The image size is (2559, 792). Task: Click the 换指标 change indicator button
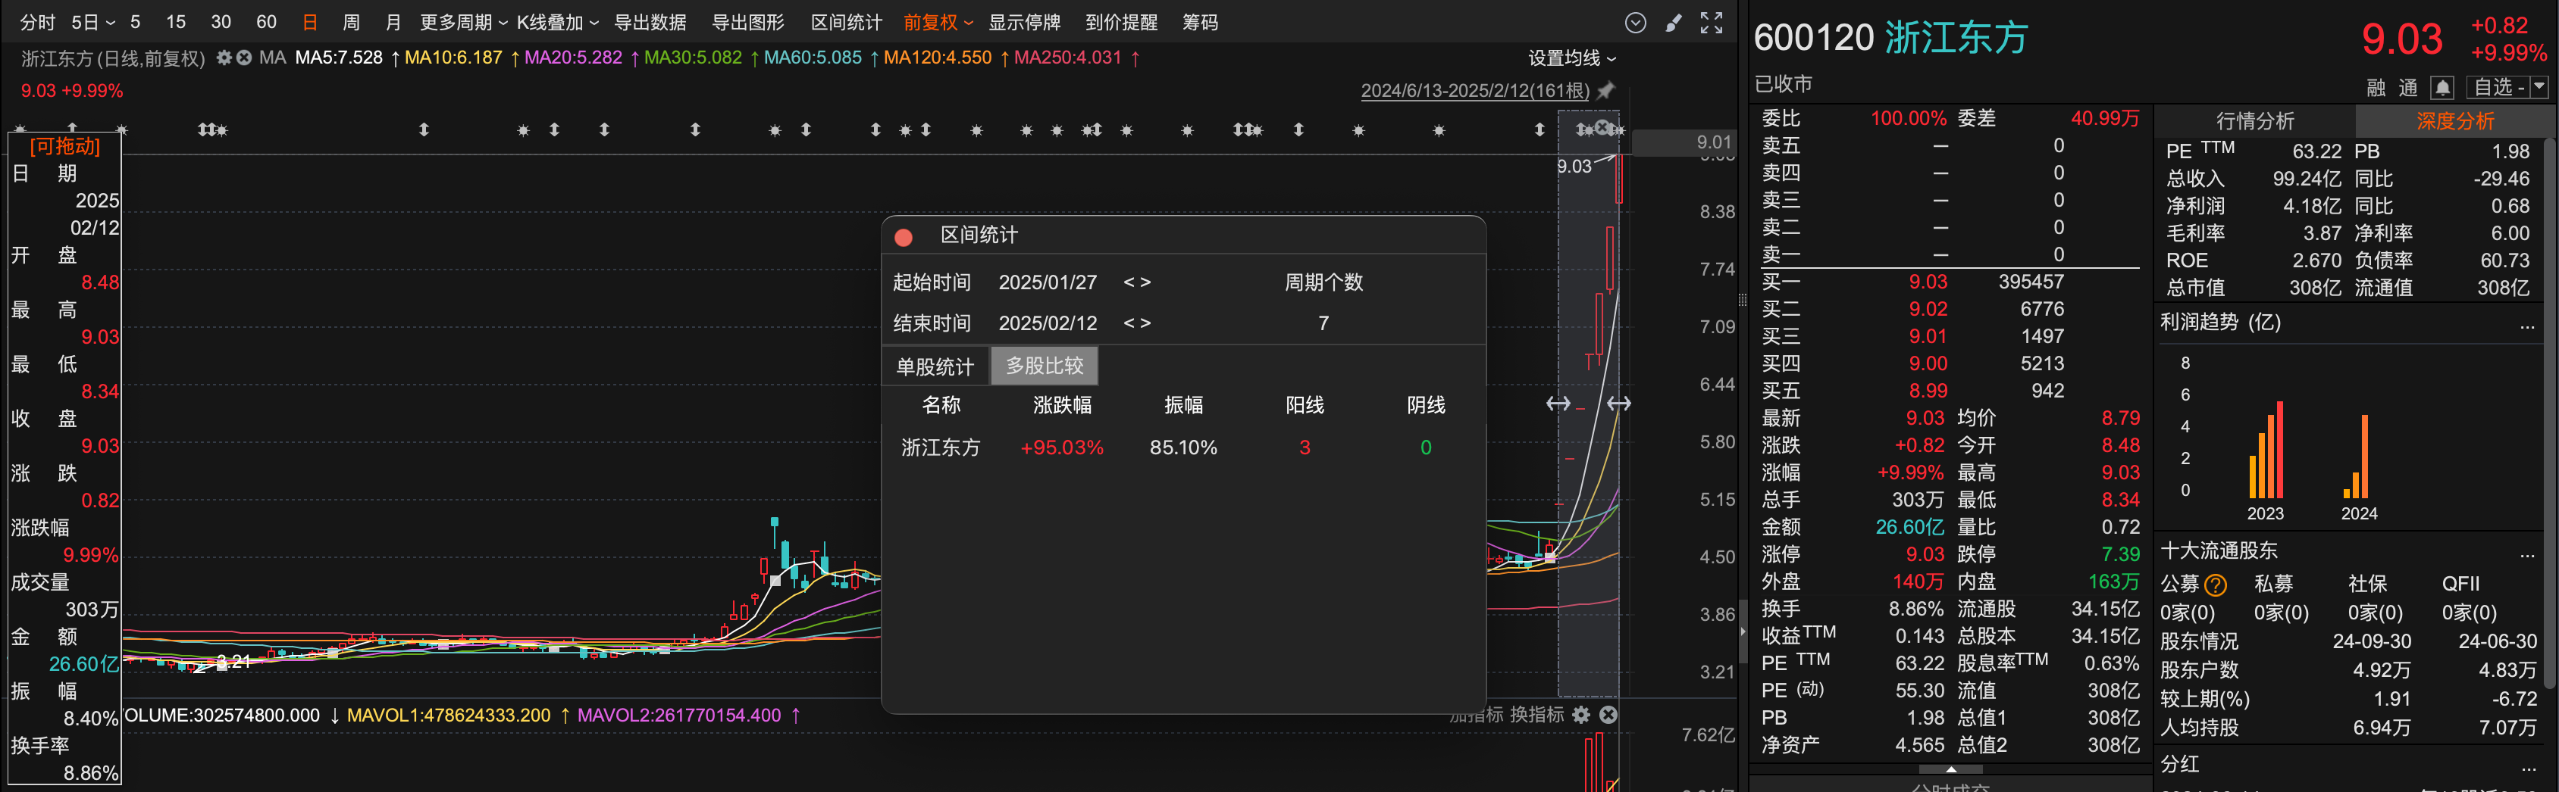(x=1536, y=715)
